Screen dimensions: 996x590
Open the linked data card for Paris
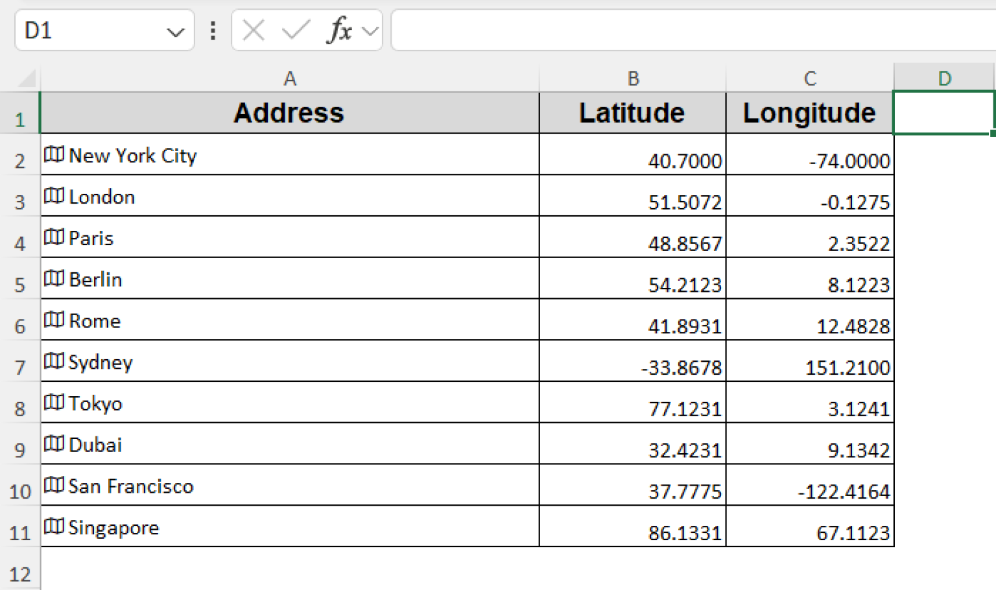point(53,237)
